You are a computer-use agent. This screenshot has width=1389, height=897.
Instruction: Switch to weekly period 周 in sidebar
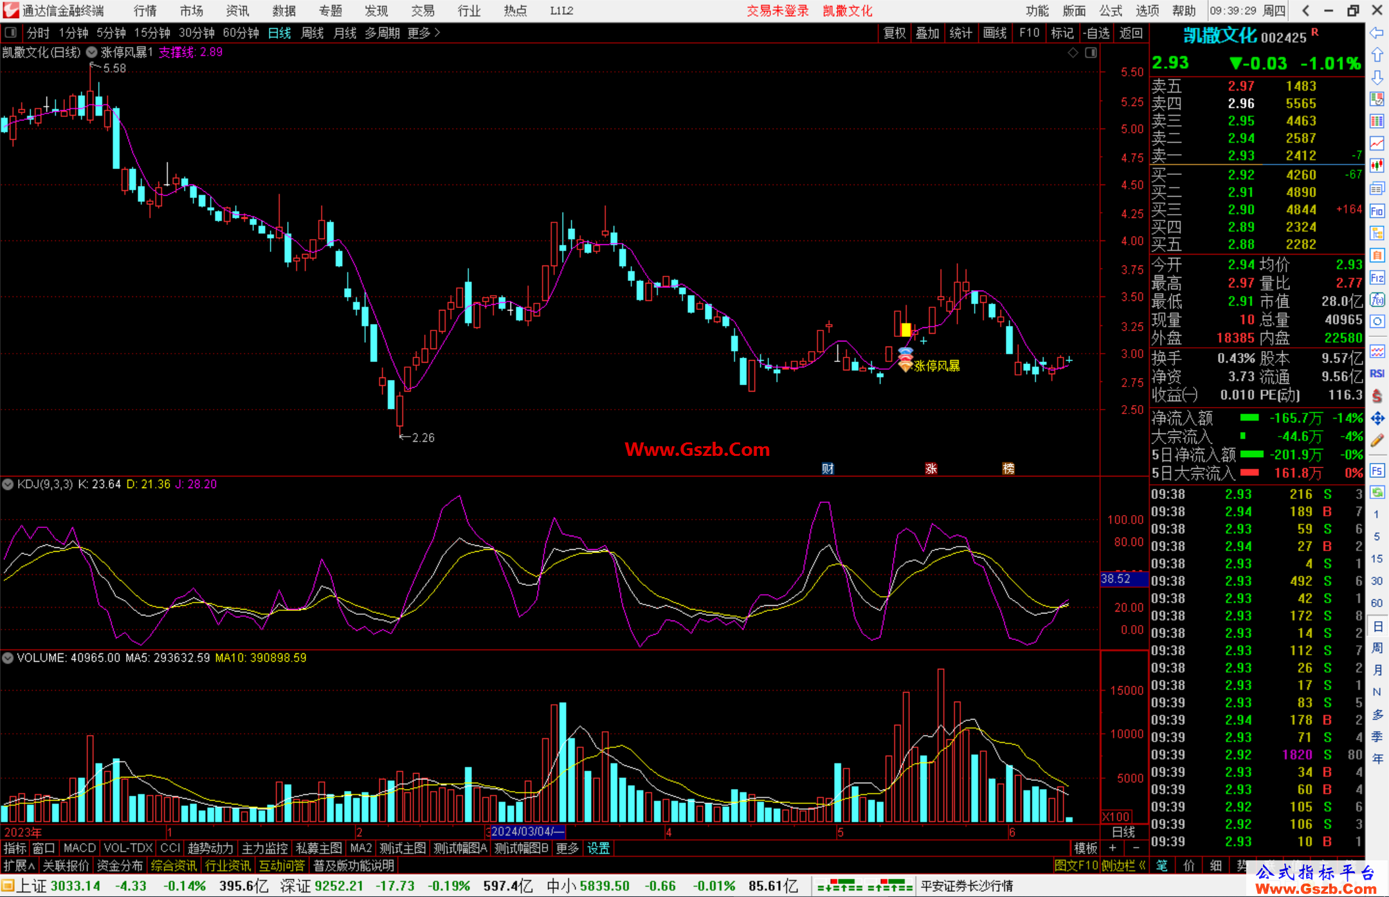1377,648
